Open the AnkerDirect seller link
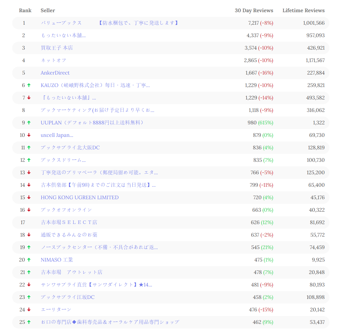This screenshot has width=340, height=329. 55,73
